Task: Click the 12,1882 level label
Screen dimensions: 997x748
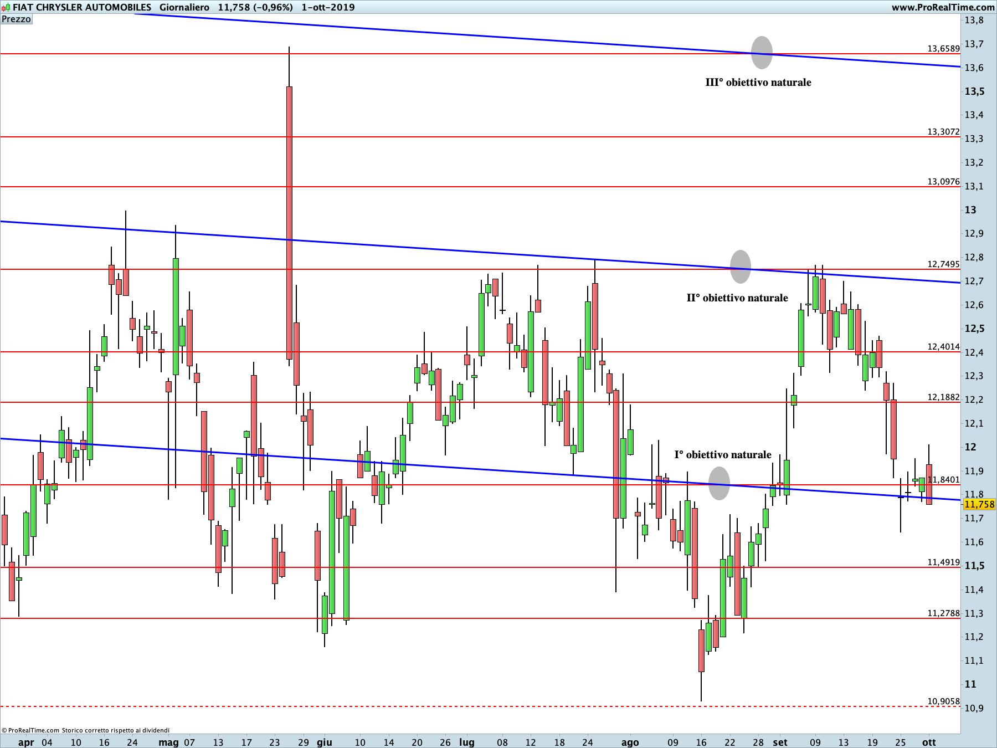Action: click(x=944, y=397)
